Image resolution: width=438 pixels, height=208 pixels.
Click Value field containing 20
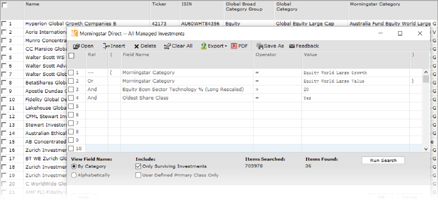(355, 89)
